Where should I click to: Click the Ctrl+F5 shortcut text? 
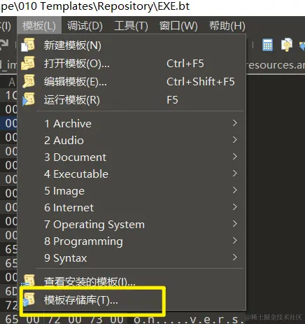185,64
